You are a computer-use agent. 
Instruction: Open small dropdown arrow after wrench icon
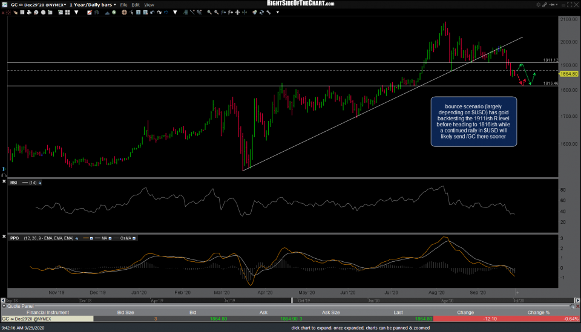278,12
